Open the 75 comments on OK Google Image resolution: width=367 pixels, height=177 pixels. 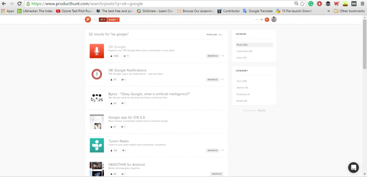[x=126, y=56]
